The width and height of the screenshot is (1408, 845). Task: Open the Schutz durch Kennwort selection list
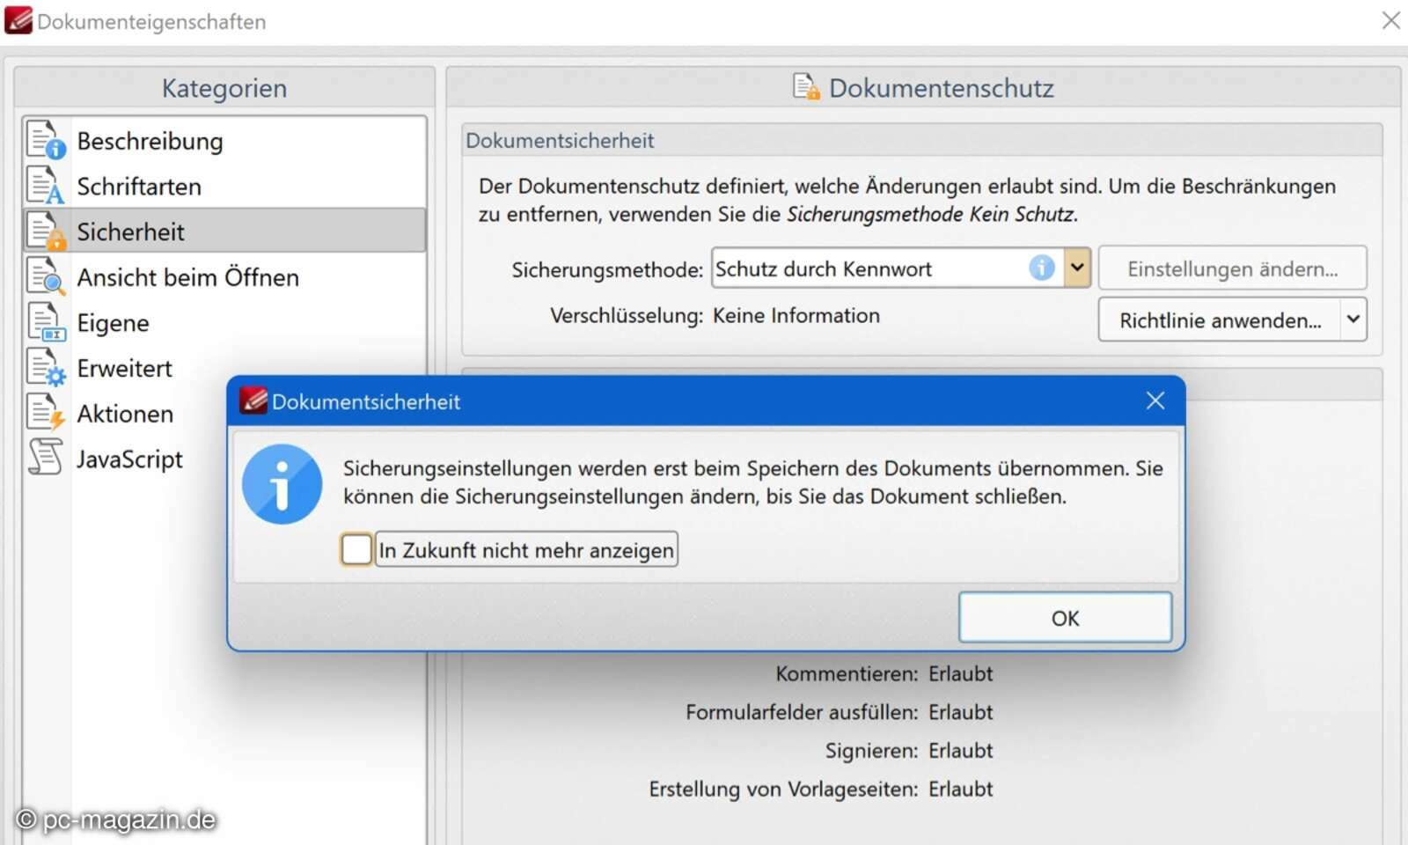(x=1077, y=268)
